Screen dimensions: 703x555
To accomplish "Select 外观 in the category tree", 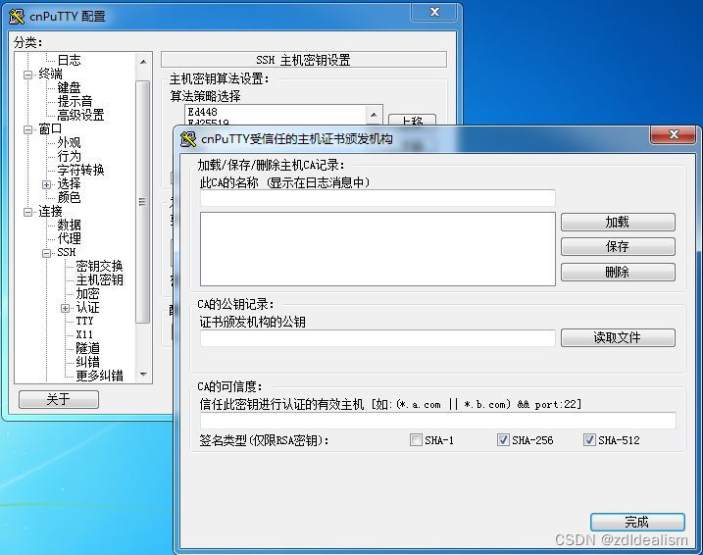I will pyautogui.click(x=69, y=143).
